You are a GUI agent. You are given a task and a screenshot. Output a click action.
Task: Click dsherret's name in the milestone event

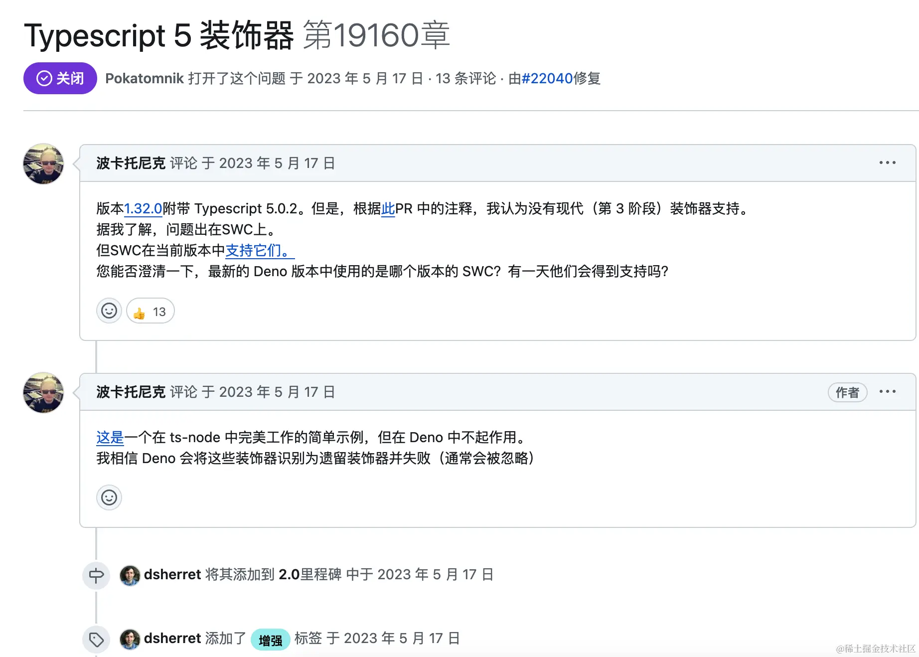(172, 574)
